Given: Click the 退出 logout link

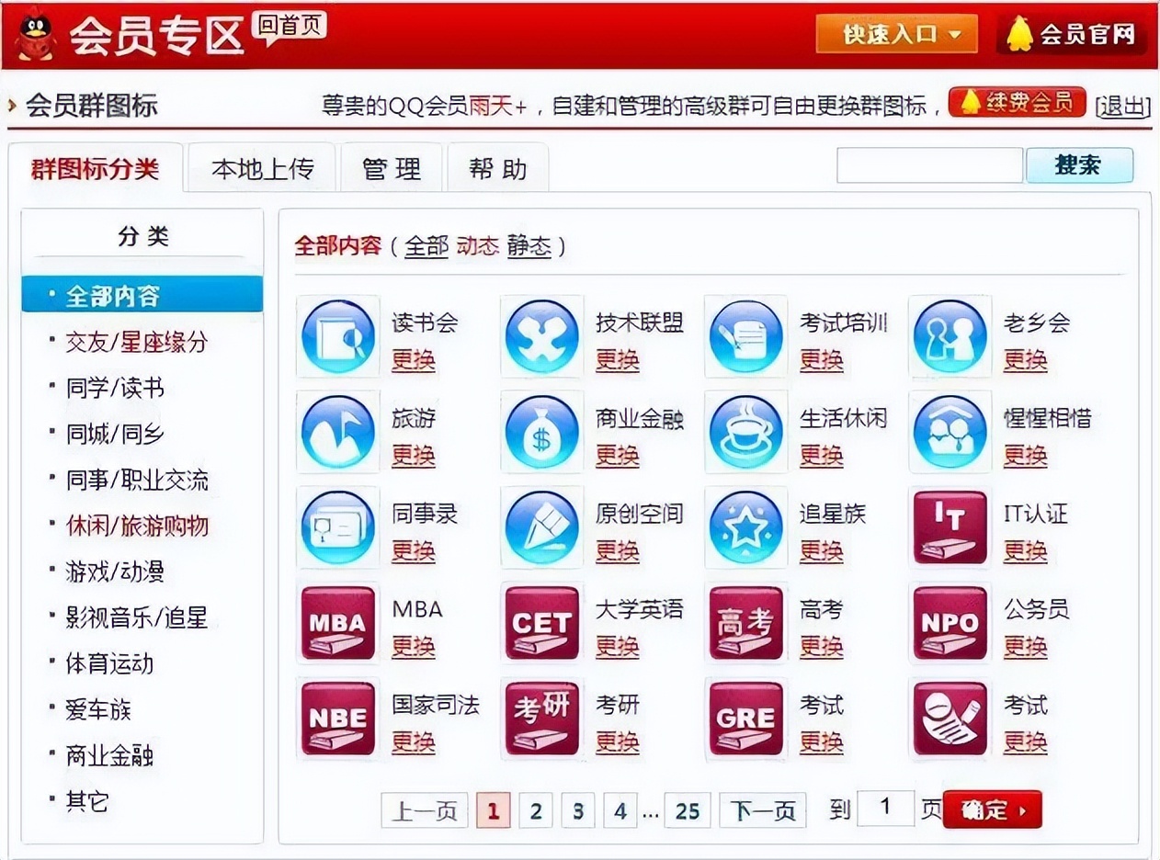Looking at the screenshot, I should coord(1121,107).
